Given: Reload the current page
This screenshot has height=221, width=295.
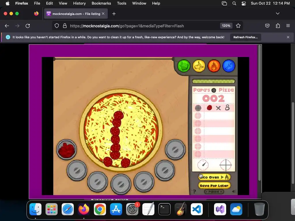Looking at the screenshot, I should coord(28,26).
